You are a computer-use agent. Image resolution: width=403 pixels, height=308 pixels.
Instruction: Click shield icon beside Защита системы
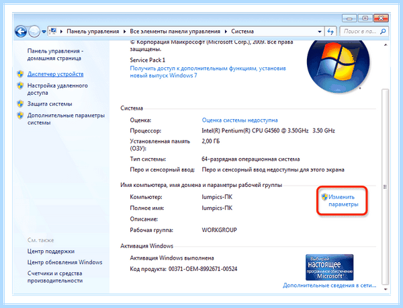pos(20,104)
